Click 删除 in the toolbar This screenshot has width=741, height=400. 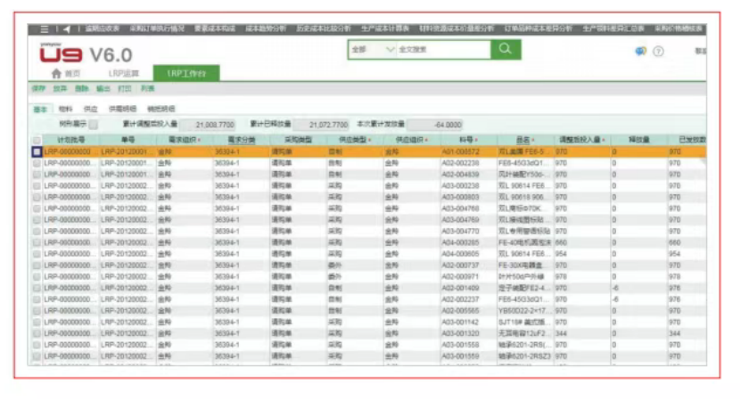pyautogui.click(x=82, y=88)
